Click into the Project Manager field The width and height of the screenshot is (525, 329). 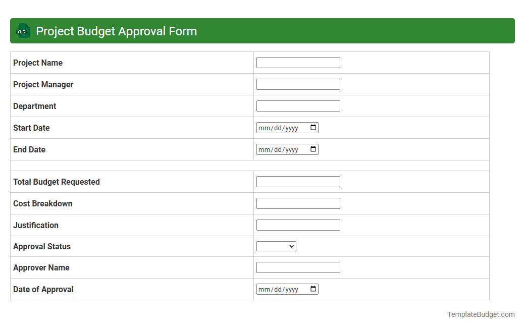[x=298, y=84]
